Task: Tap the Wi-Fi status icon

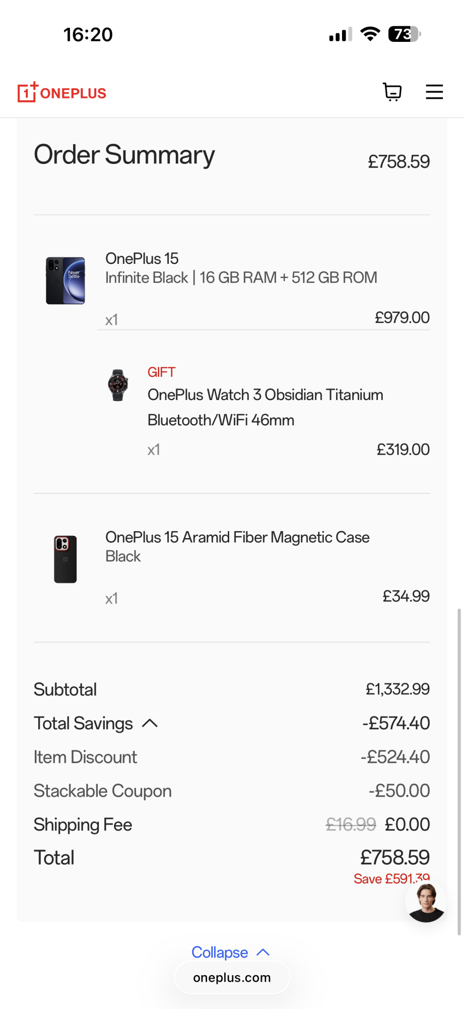Action: (370, 34)
